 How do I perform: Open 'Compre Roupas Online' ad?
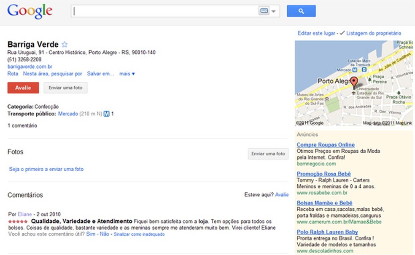(x=326, y=145)
